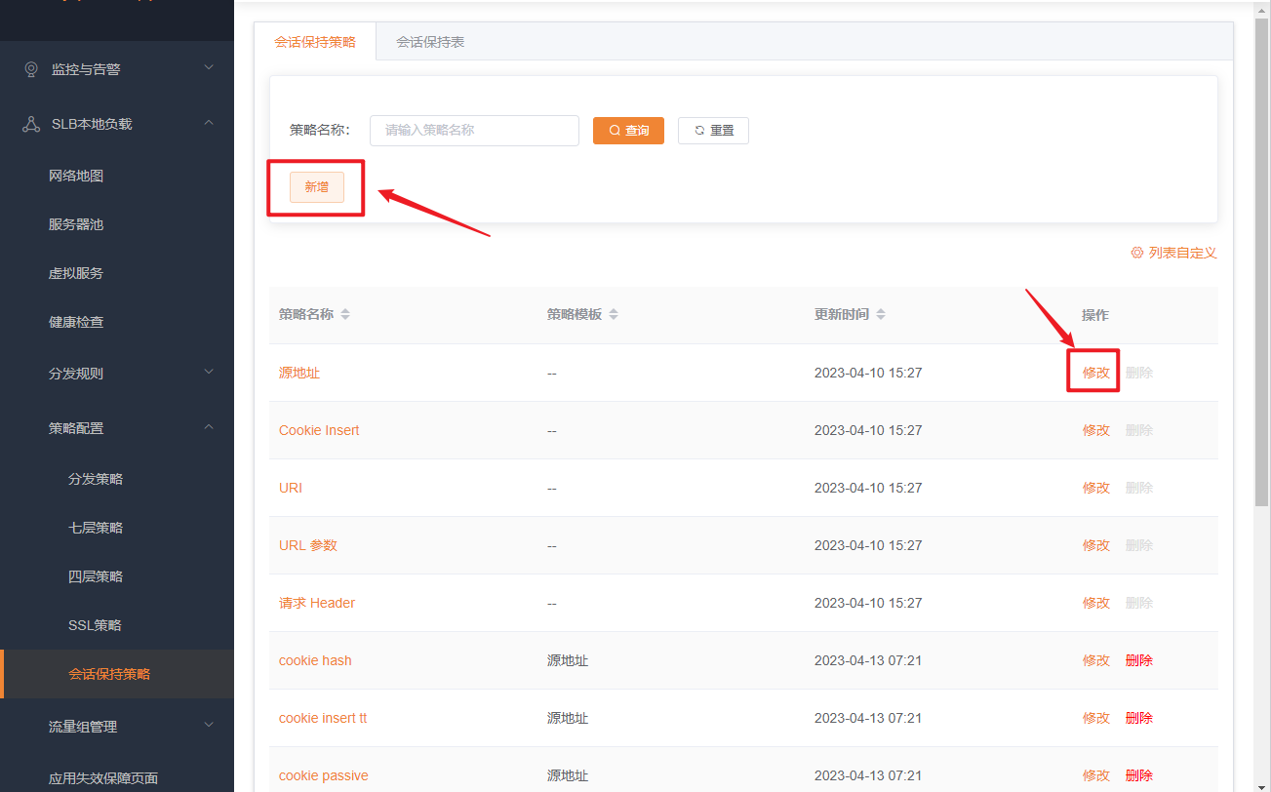The width and height of the screenshot is (1271, 792).
Task: Click the SLB本地负载 network icon
Action: click(x=31, y=124)
